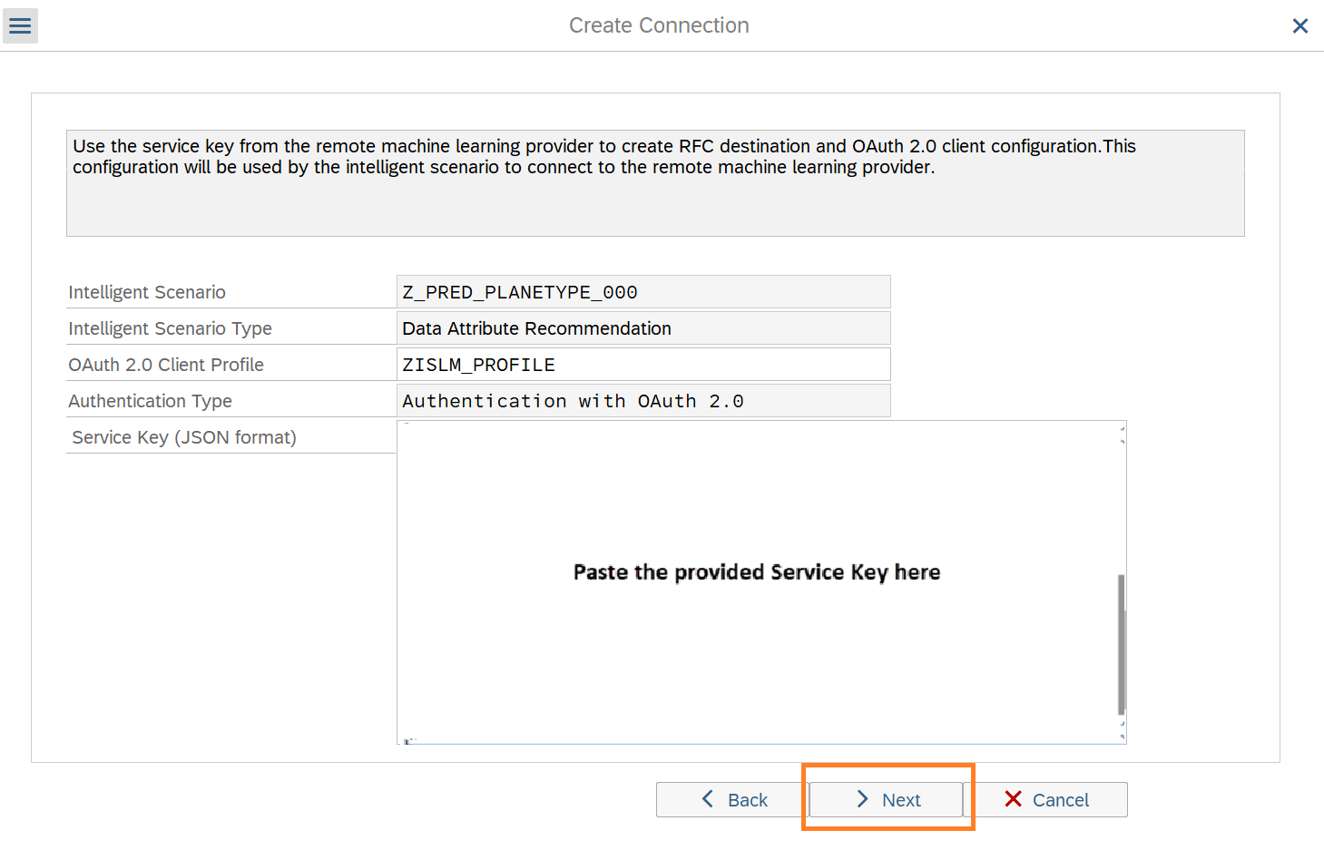Viewport: 1324px width, 850px height.
Task: Click the Authentication Type label
Action: (x=150, y=401)
